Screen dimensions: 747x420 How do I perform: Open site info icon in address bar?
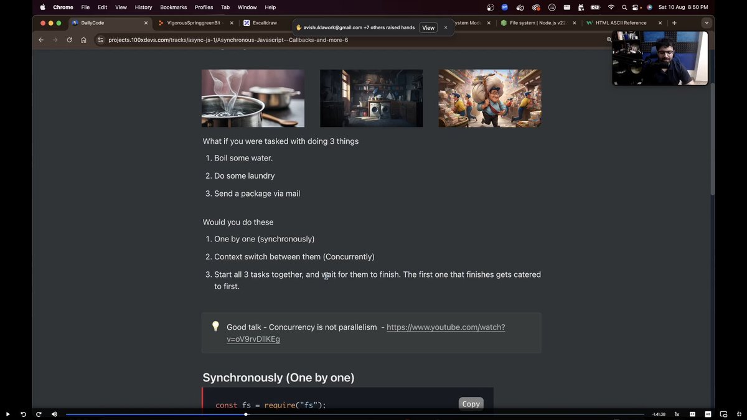[x=101, y=40]
